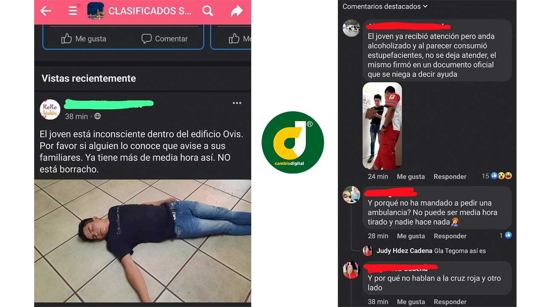546x307 pixels.
Task: Like the comment posted 24 min ago
Action: [411, 177]
